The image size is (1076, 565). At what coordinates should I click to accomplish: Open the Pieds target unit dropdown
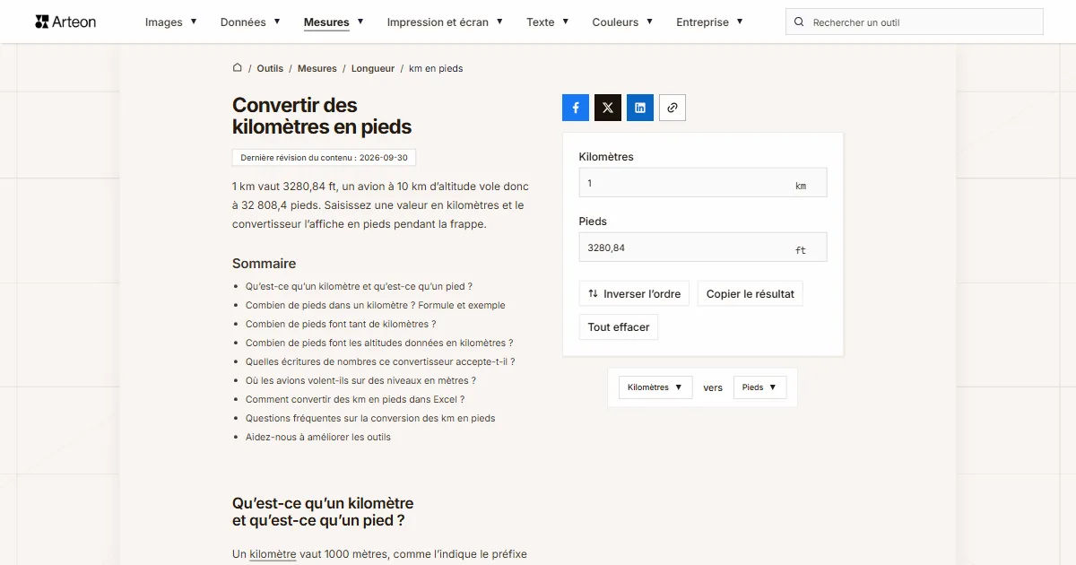(759, 387)
